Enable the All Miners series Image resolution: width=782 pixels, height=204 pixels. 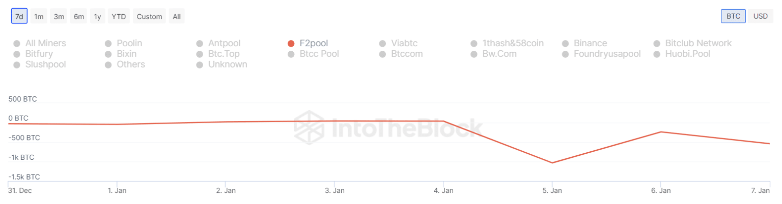tap(17, 44)
